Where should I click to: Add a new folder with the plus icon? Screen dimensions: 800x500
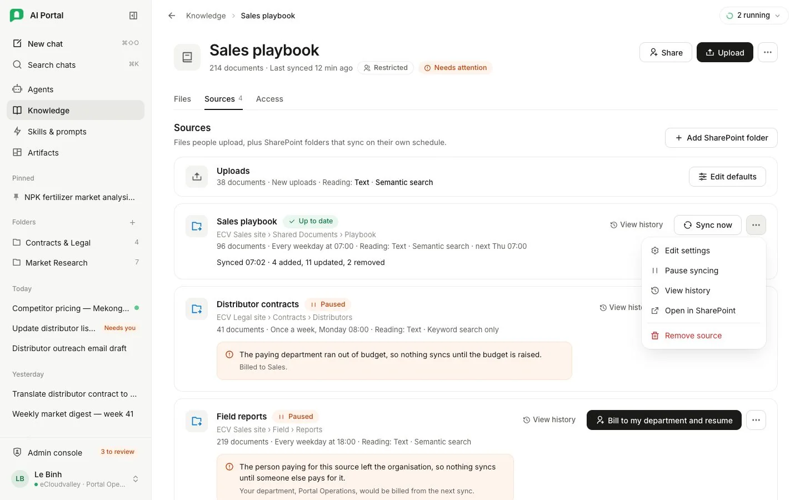click(x=133, y=222)
